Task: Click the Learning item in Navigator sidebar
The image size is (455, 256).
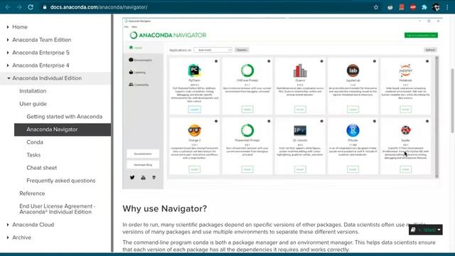Action: (x=137, y=73)
